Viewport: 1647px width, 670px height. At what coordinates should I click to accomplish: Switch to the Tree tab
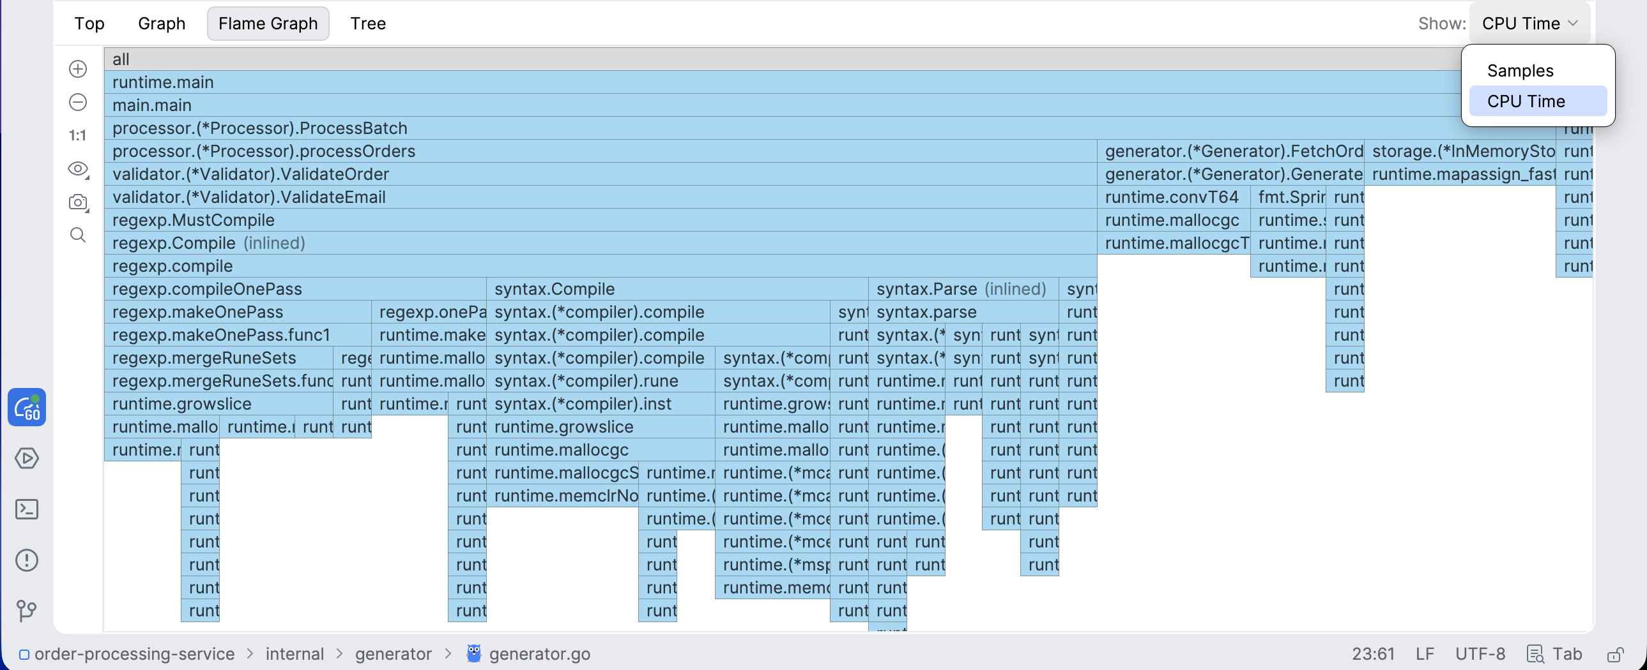point(368,24)
